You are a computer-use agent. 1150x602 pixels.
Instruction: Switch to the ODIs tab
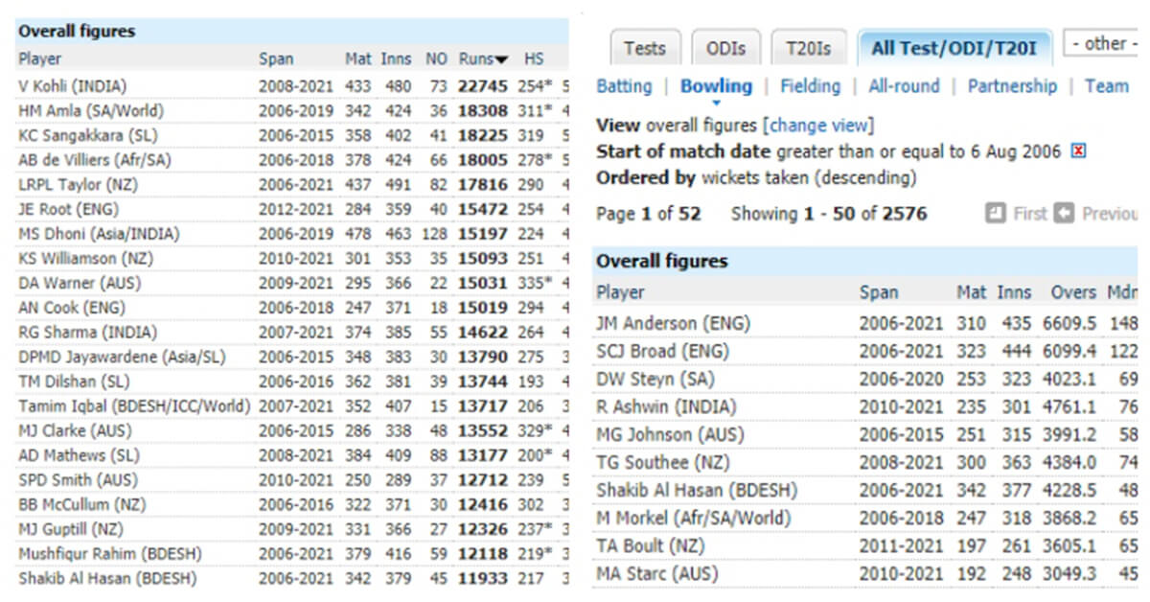(x=724, y=48)
